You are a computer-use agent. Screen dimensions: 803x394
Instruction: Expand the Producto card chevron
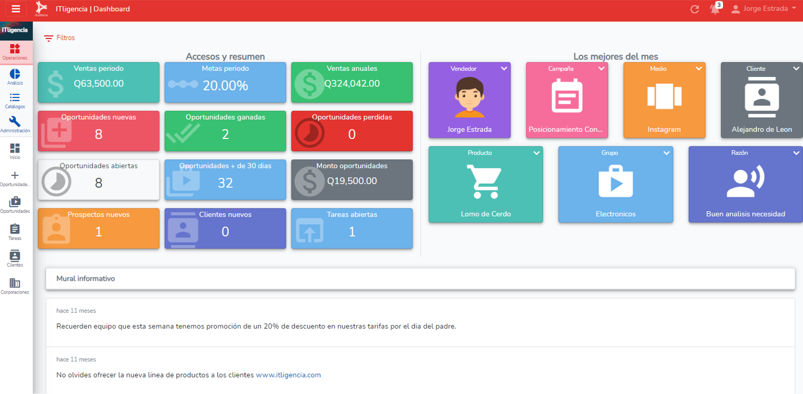(x=536, y=153)
